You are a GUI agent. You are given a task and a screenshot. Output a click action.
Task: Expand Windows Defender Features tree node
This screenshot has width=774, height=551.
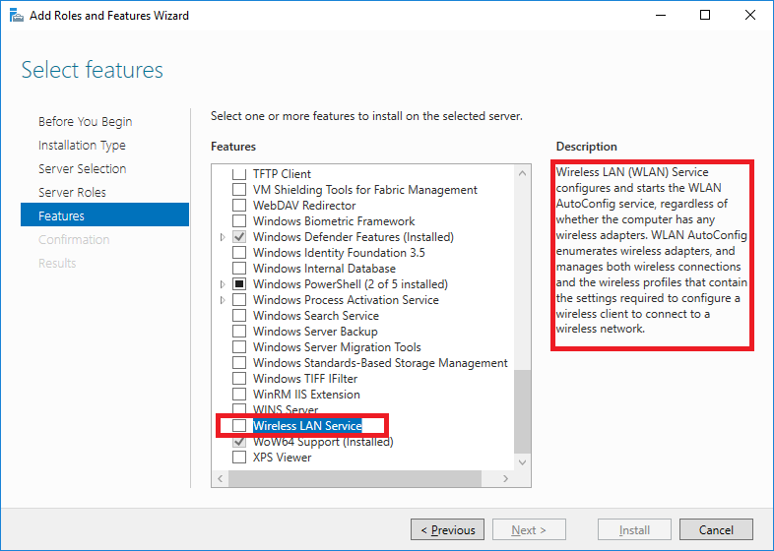pyautogui.click(x=223, y=237)
